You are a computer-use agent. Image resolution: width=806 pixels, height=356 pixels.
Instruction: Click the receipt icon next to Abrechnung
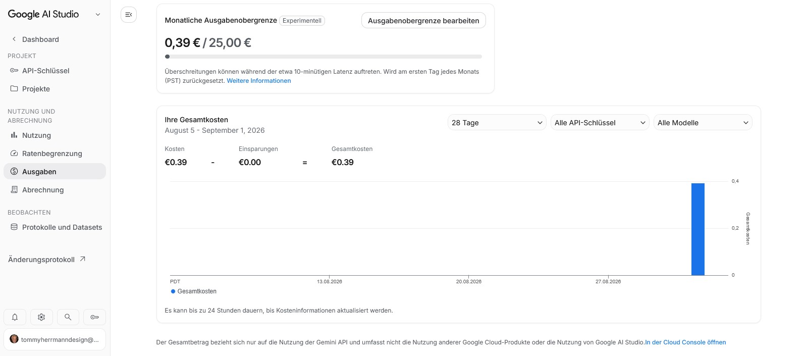point(14,189)
